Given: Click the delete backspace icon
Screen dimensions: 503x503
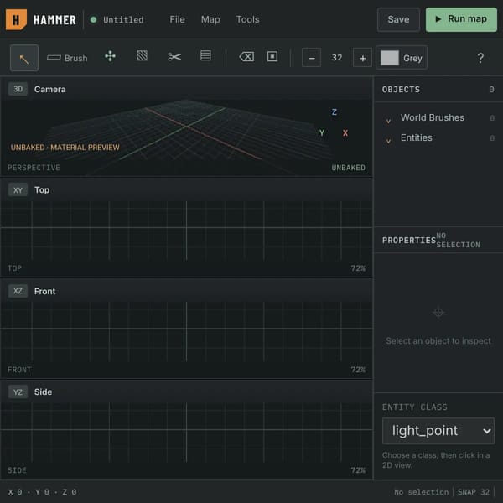Looking at the screenshot, I should tap(246, 57).
